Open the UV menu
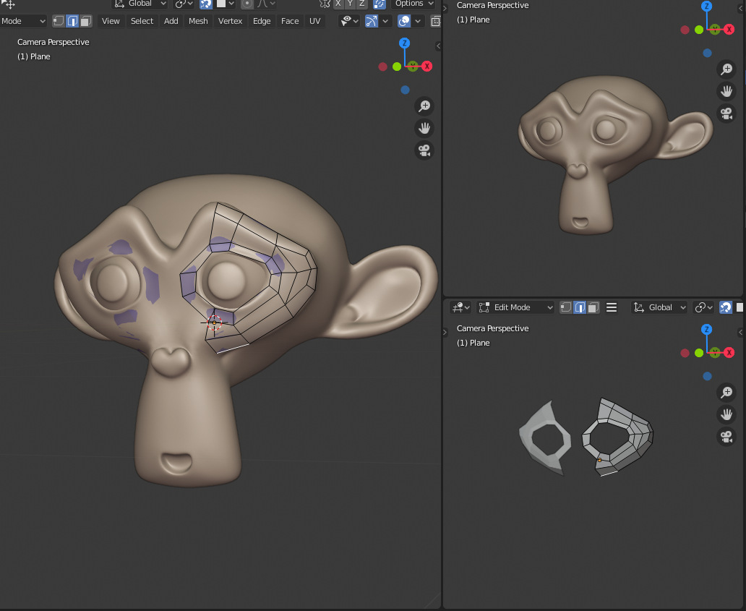Viewport: 746px width, 611px height. [315, 21]
